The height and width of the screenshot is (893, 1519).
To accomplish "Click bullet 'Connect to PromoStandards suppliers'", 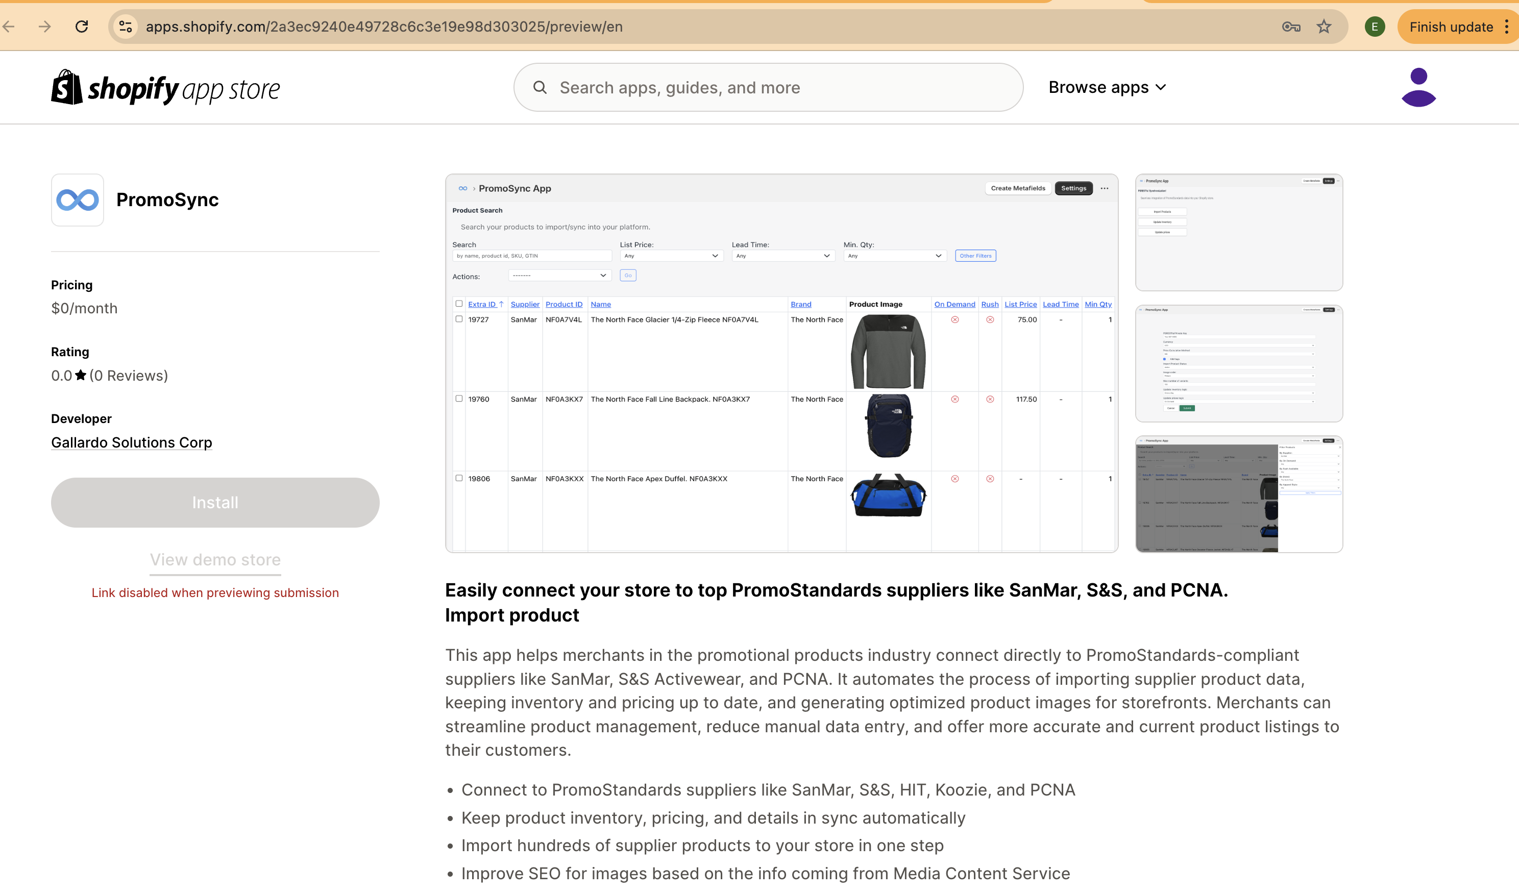I will [x=768, y=790].
